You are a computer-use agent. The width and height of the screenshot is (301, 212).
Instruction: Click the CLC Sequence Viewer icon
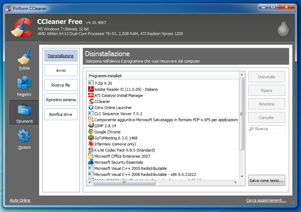[x=91, y=113]
